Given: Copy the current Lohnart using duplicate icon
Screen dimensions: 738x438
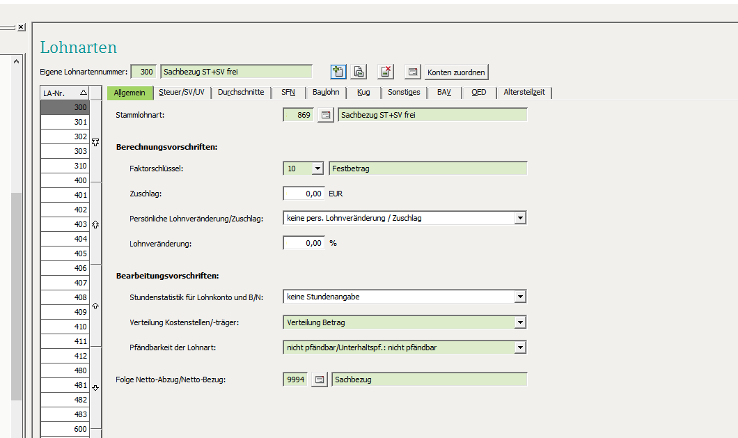Looking at the screenshot, I should click(358, 71).
